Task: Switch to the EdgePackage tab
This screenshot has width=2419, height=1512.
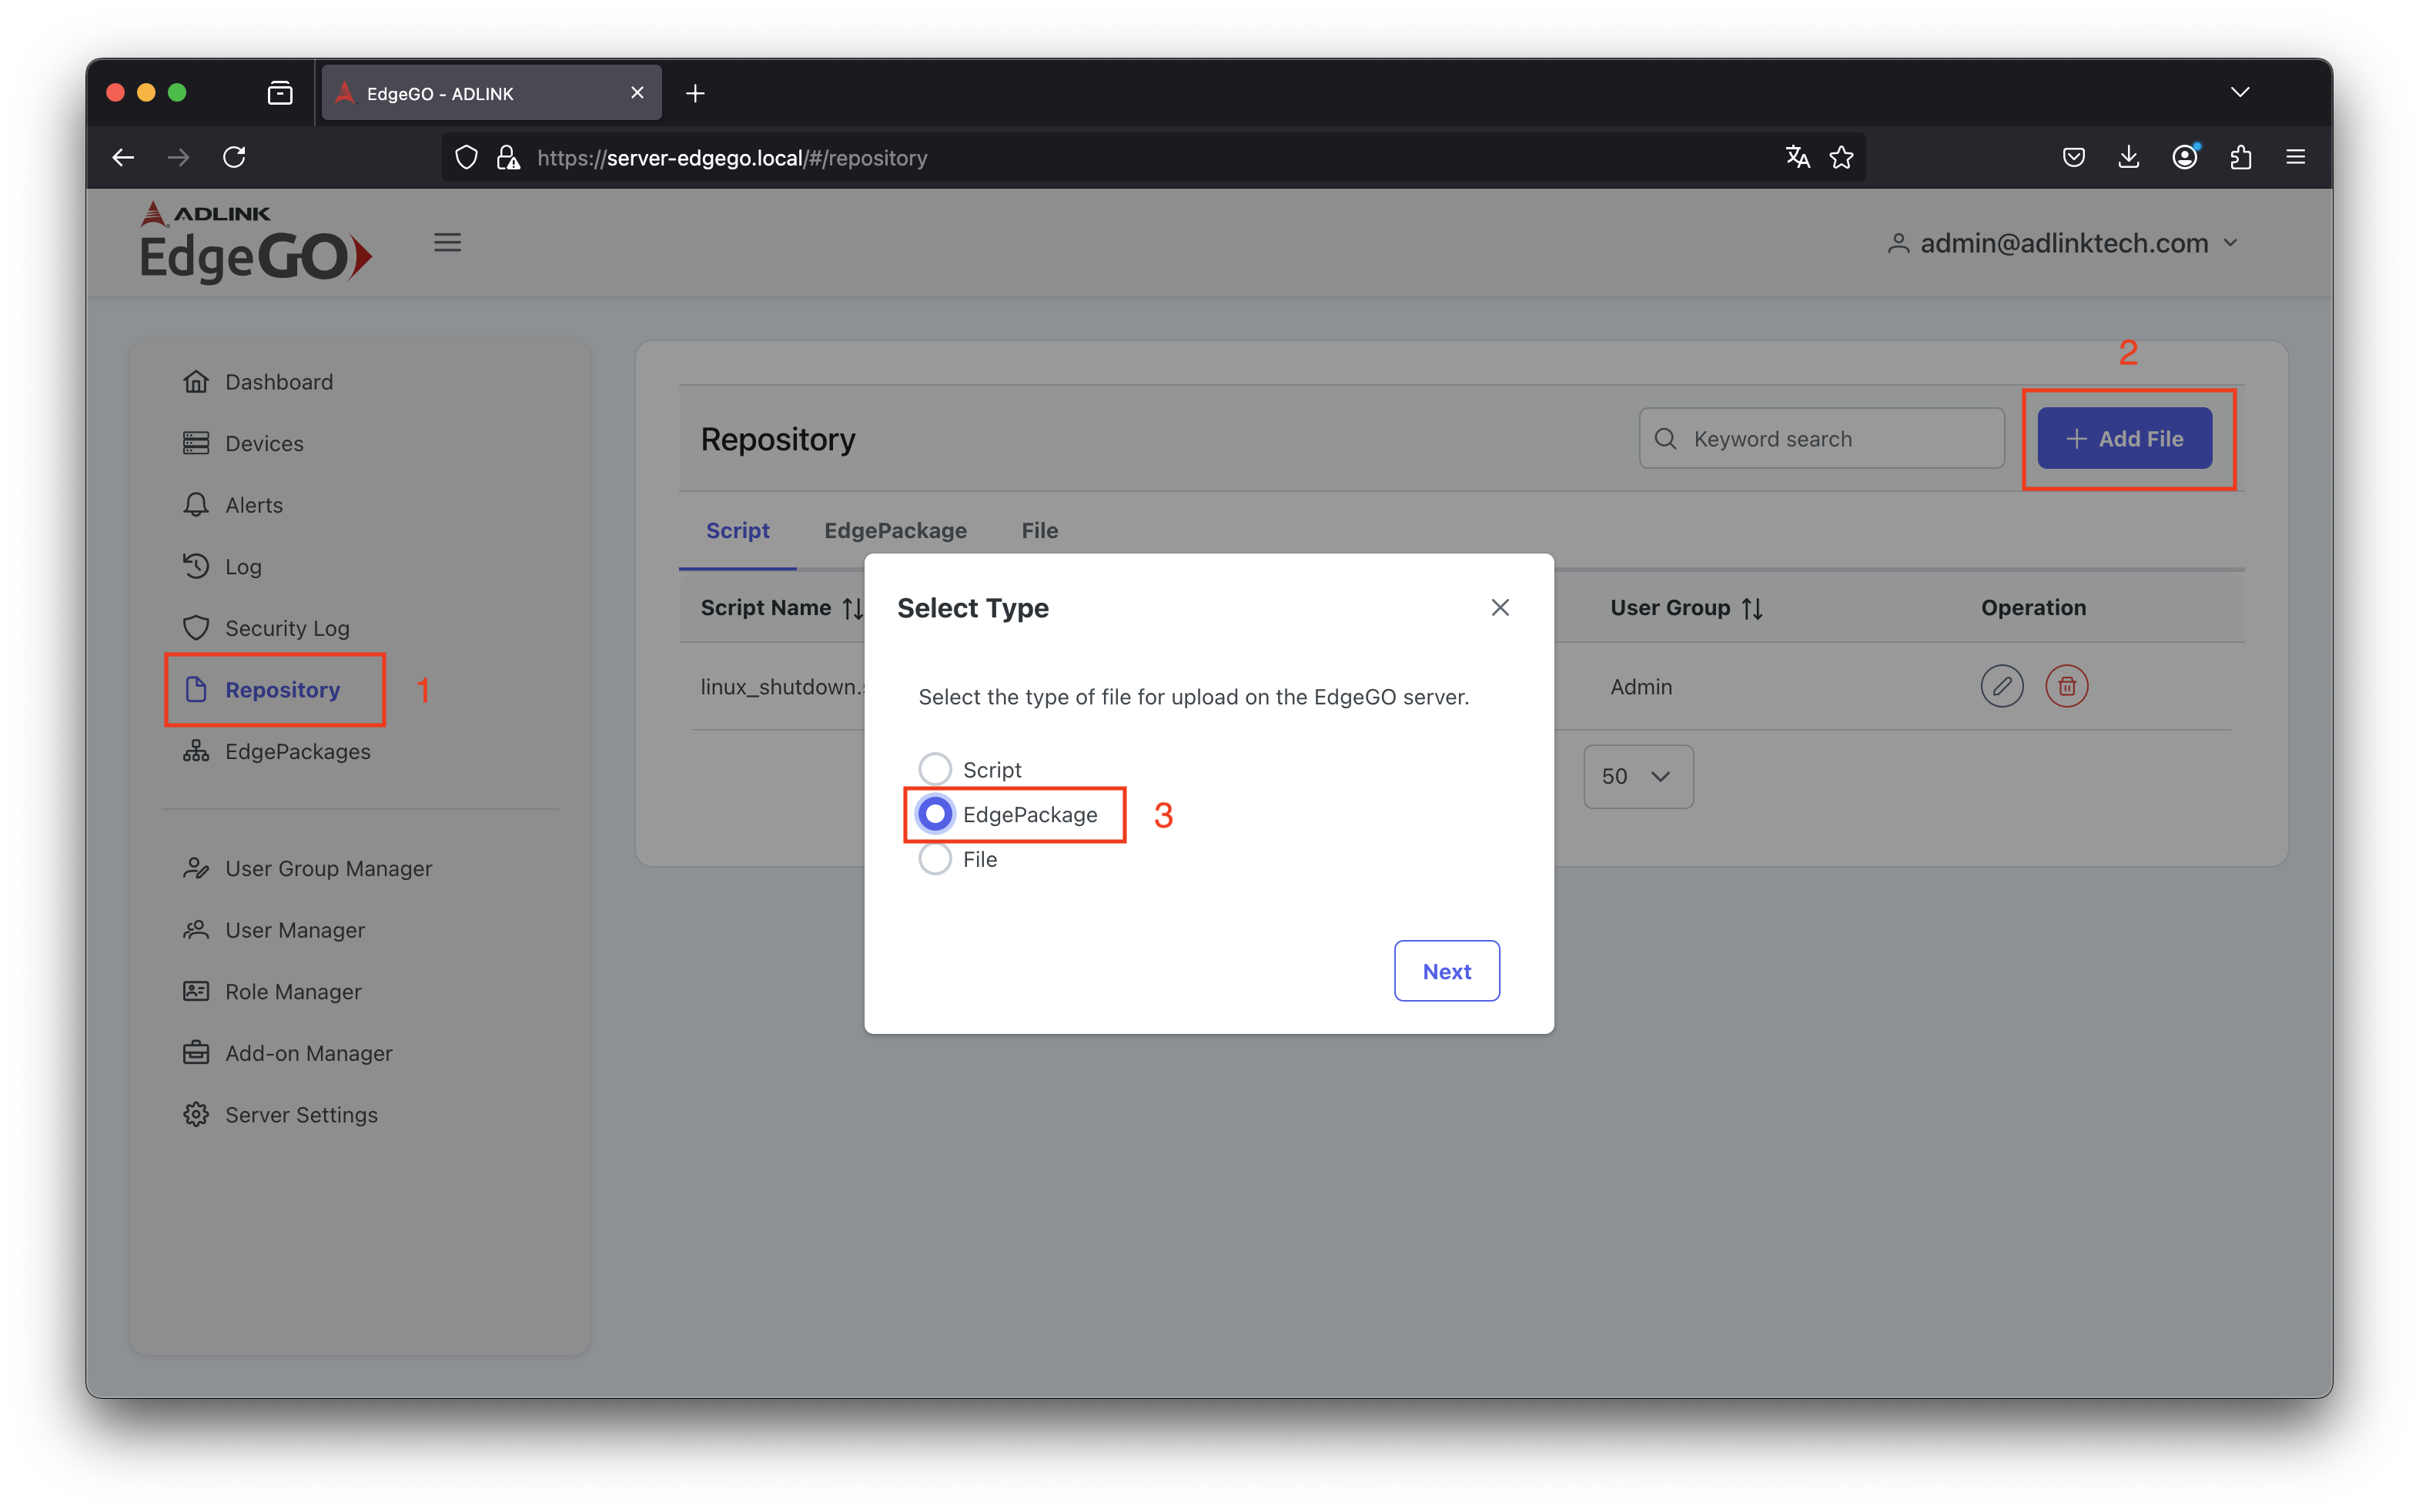Action: click(895, 530)
